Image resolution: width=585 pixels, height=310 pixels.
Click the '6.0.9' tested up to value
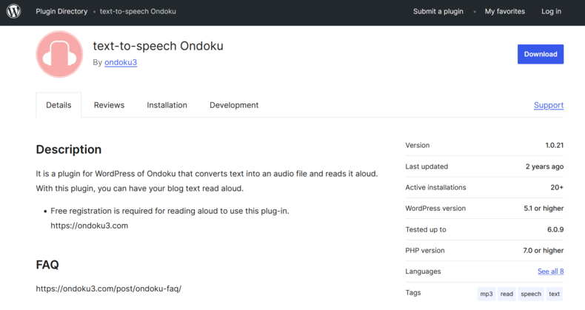[555, 229]
